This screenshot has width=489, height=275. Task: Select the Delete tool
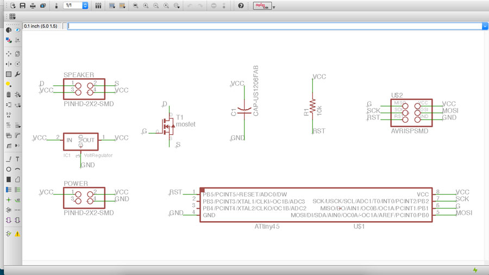coord(8,95)
